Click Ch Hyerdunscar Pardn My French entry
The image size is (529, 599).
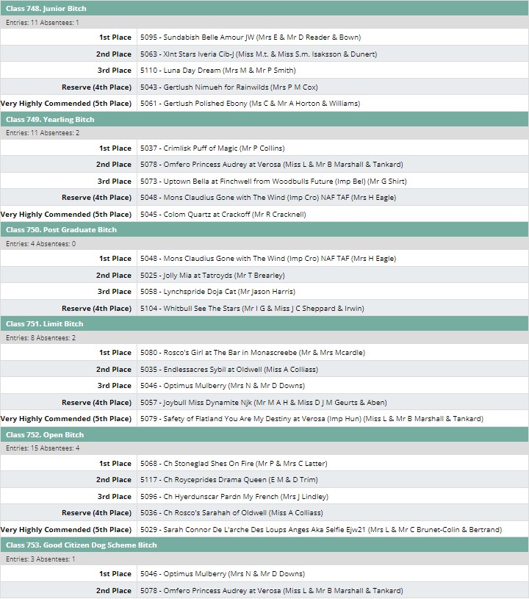(234, 497)
